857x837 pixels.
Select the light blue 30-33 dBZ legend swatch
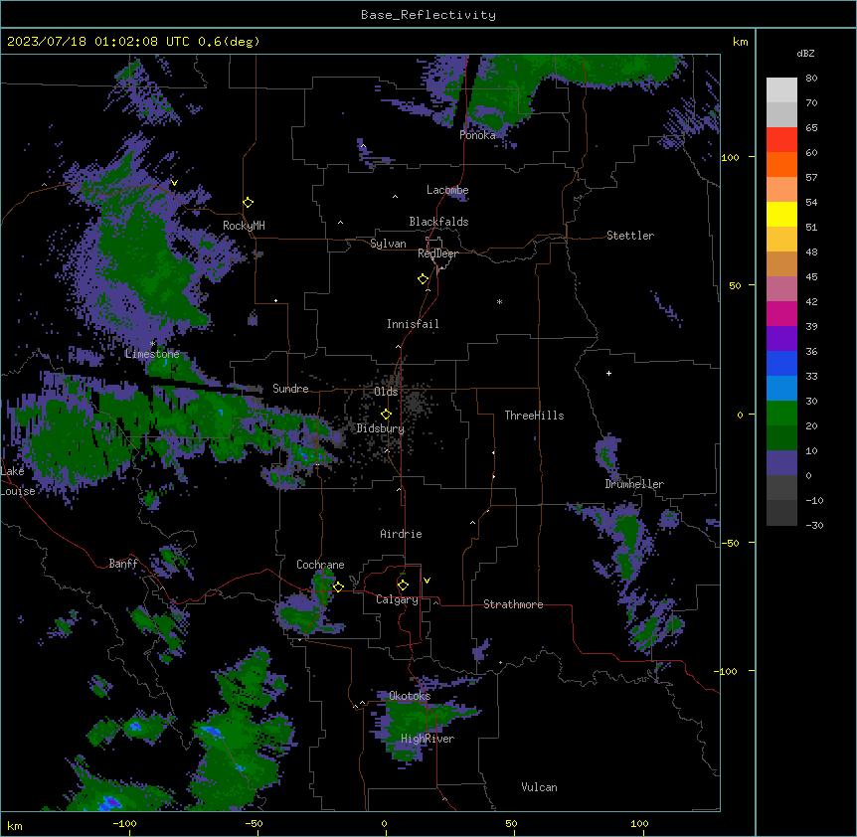tap(781, 388)
